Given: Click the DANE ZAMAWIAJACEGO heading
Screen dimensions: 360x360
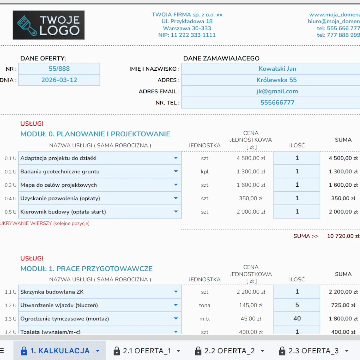Looking at the screenshot, I should [x=221, y=58].
